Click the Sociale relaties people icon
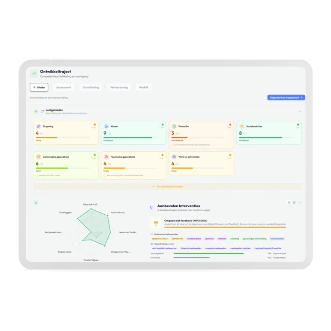This screenshot has width=331, height=331. click(241, 126)
